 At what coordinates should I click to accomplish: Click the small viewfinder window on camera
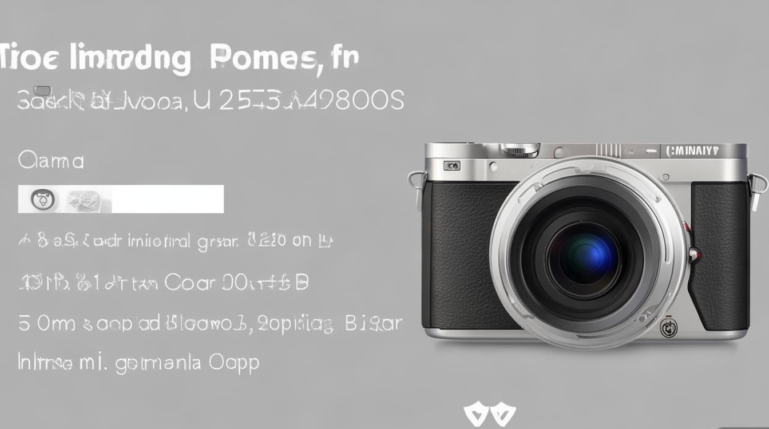pyautogui.click(x=452, y=166)
